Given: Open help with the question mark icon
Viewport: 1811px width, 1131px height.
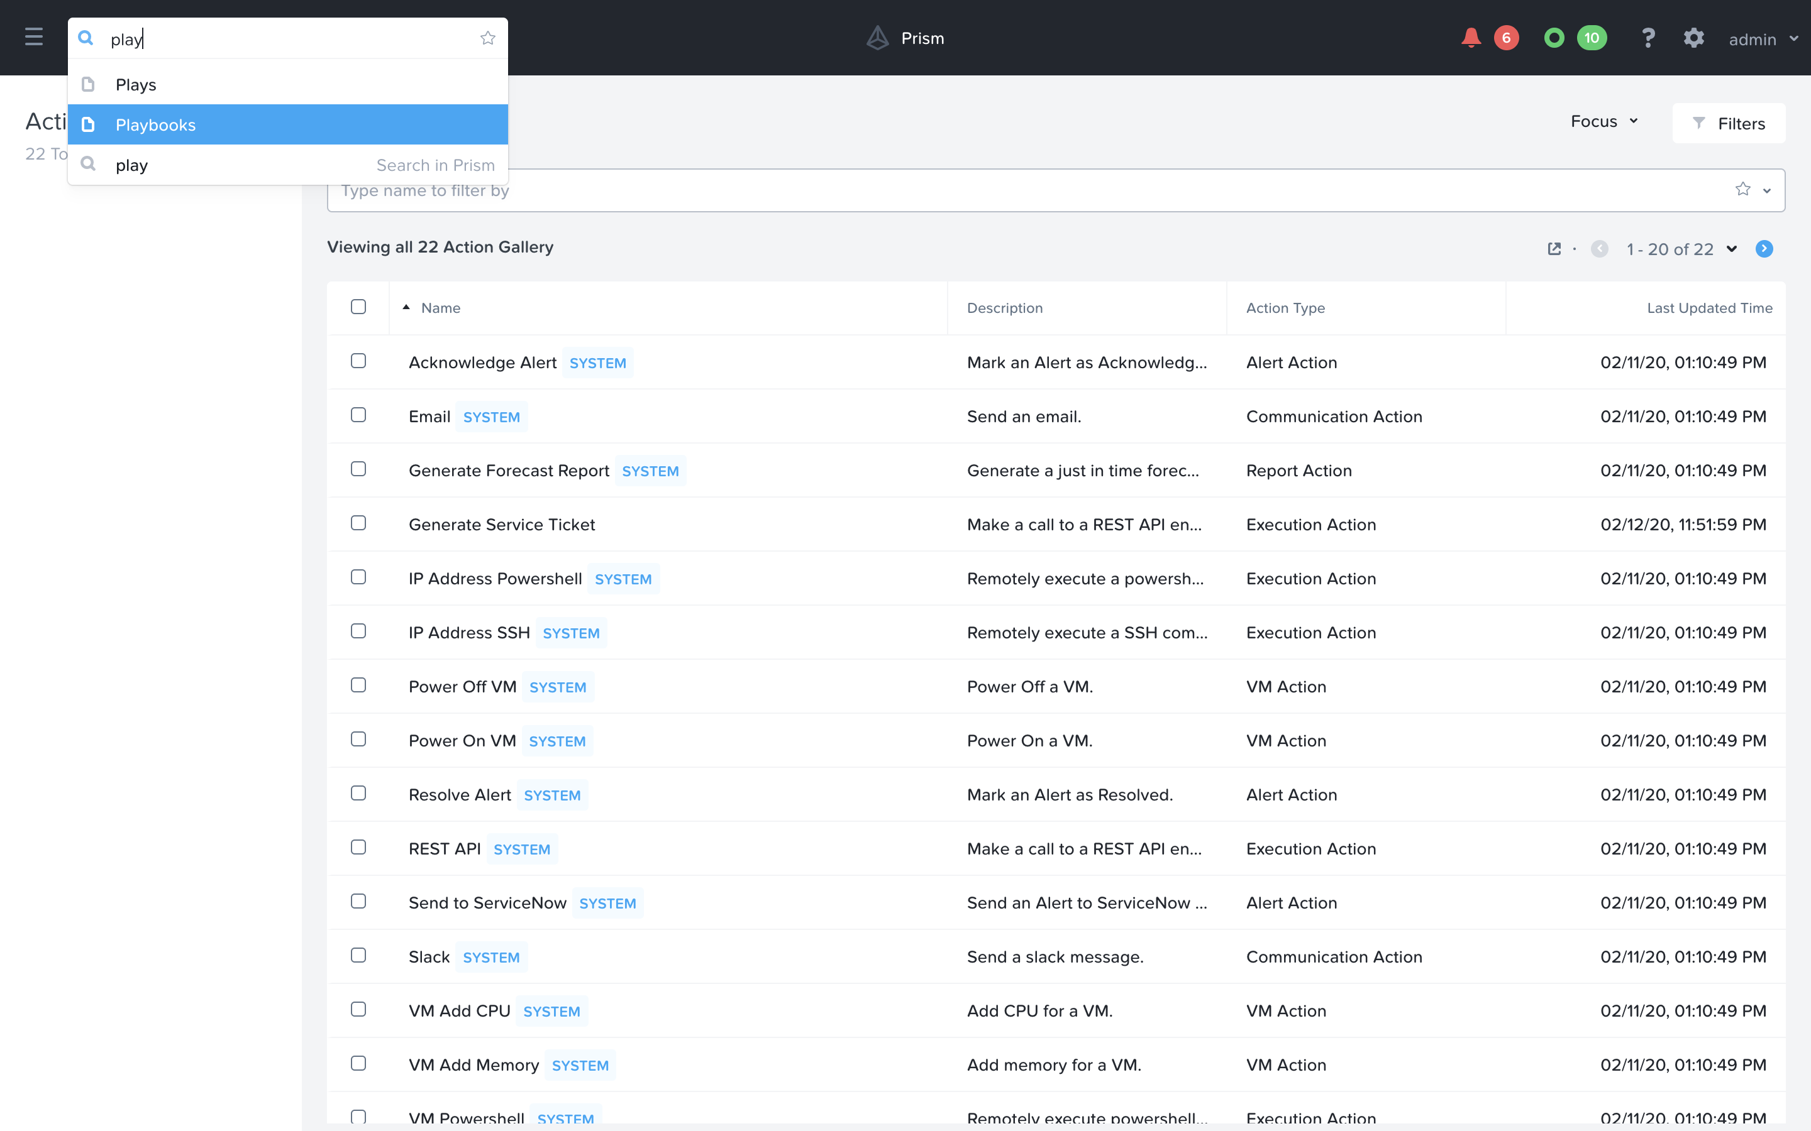Looking at the screenshot, I should click(x=1648, y=38).
